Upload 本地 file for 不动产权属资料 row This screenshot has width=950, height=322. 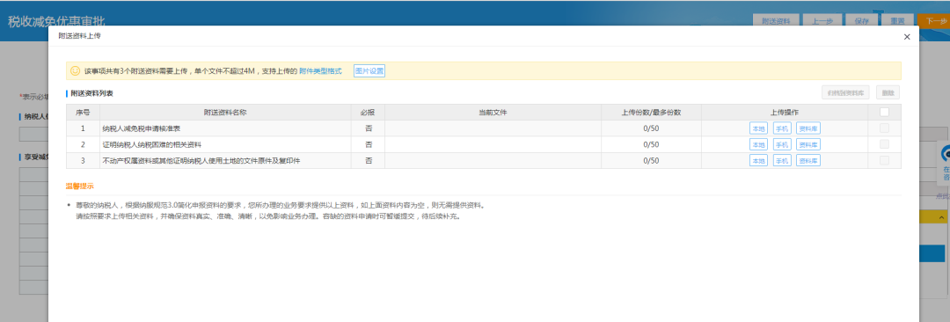[x=758, y=161]
